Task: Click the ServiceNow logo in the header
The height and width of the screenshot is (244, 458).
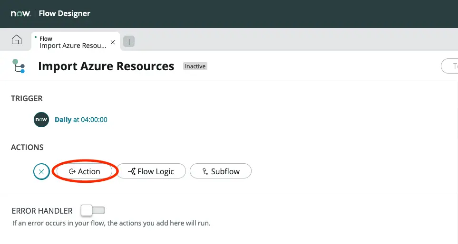Action: point(20,13)
